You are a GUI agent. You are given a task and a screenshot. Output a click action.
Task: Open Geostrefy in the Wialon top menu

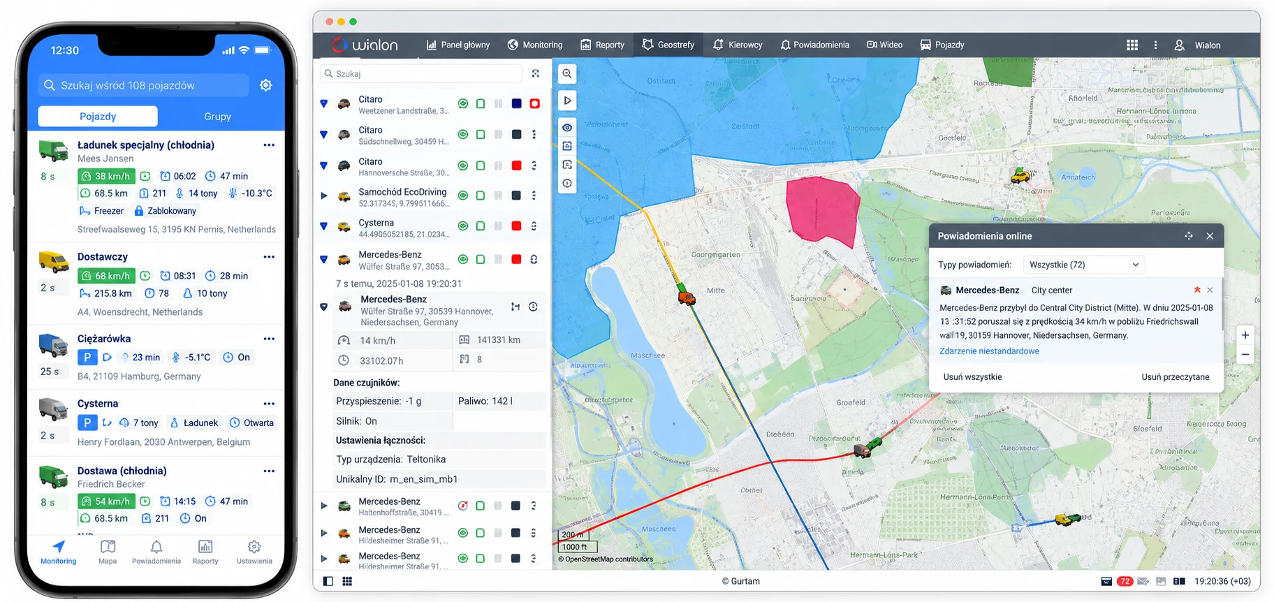[668, 45]
